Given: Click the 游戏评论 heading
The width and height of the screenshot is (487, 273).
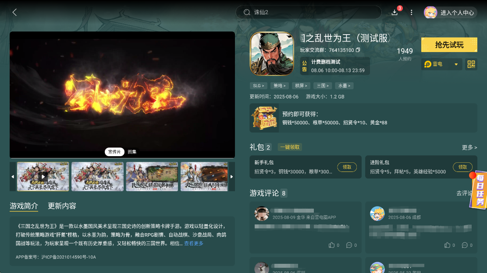Looking at the screenshot, I should pos(264,193).
